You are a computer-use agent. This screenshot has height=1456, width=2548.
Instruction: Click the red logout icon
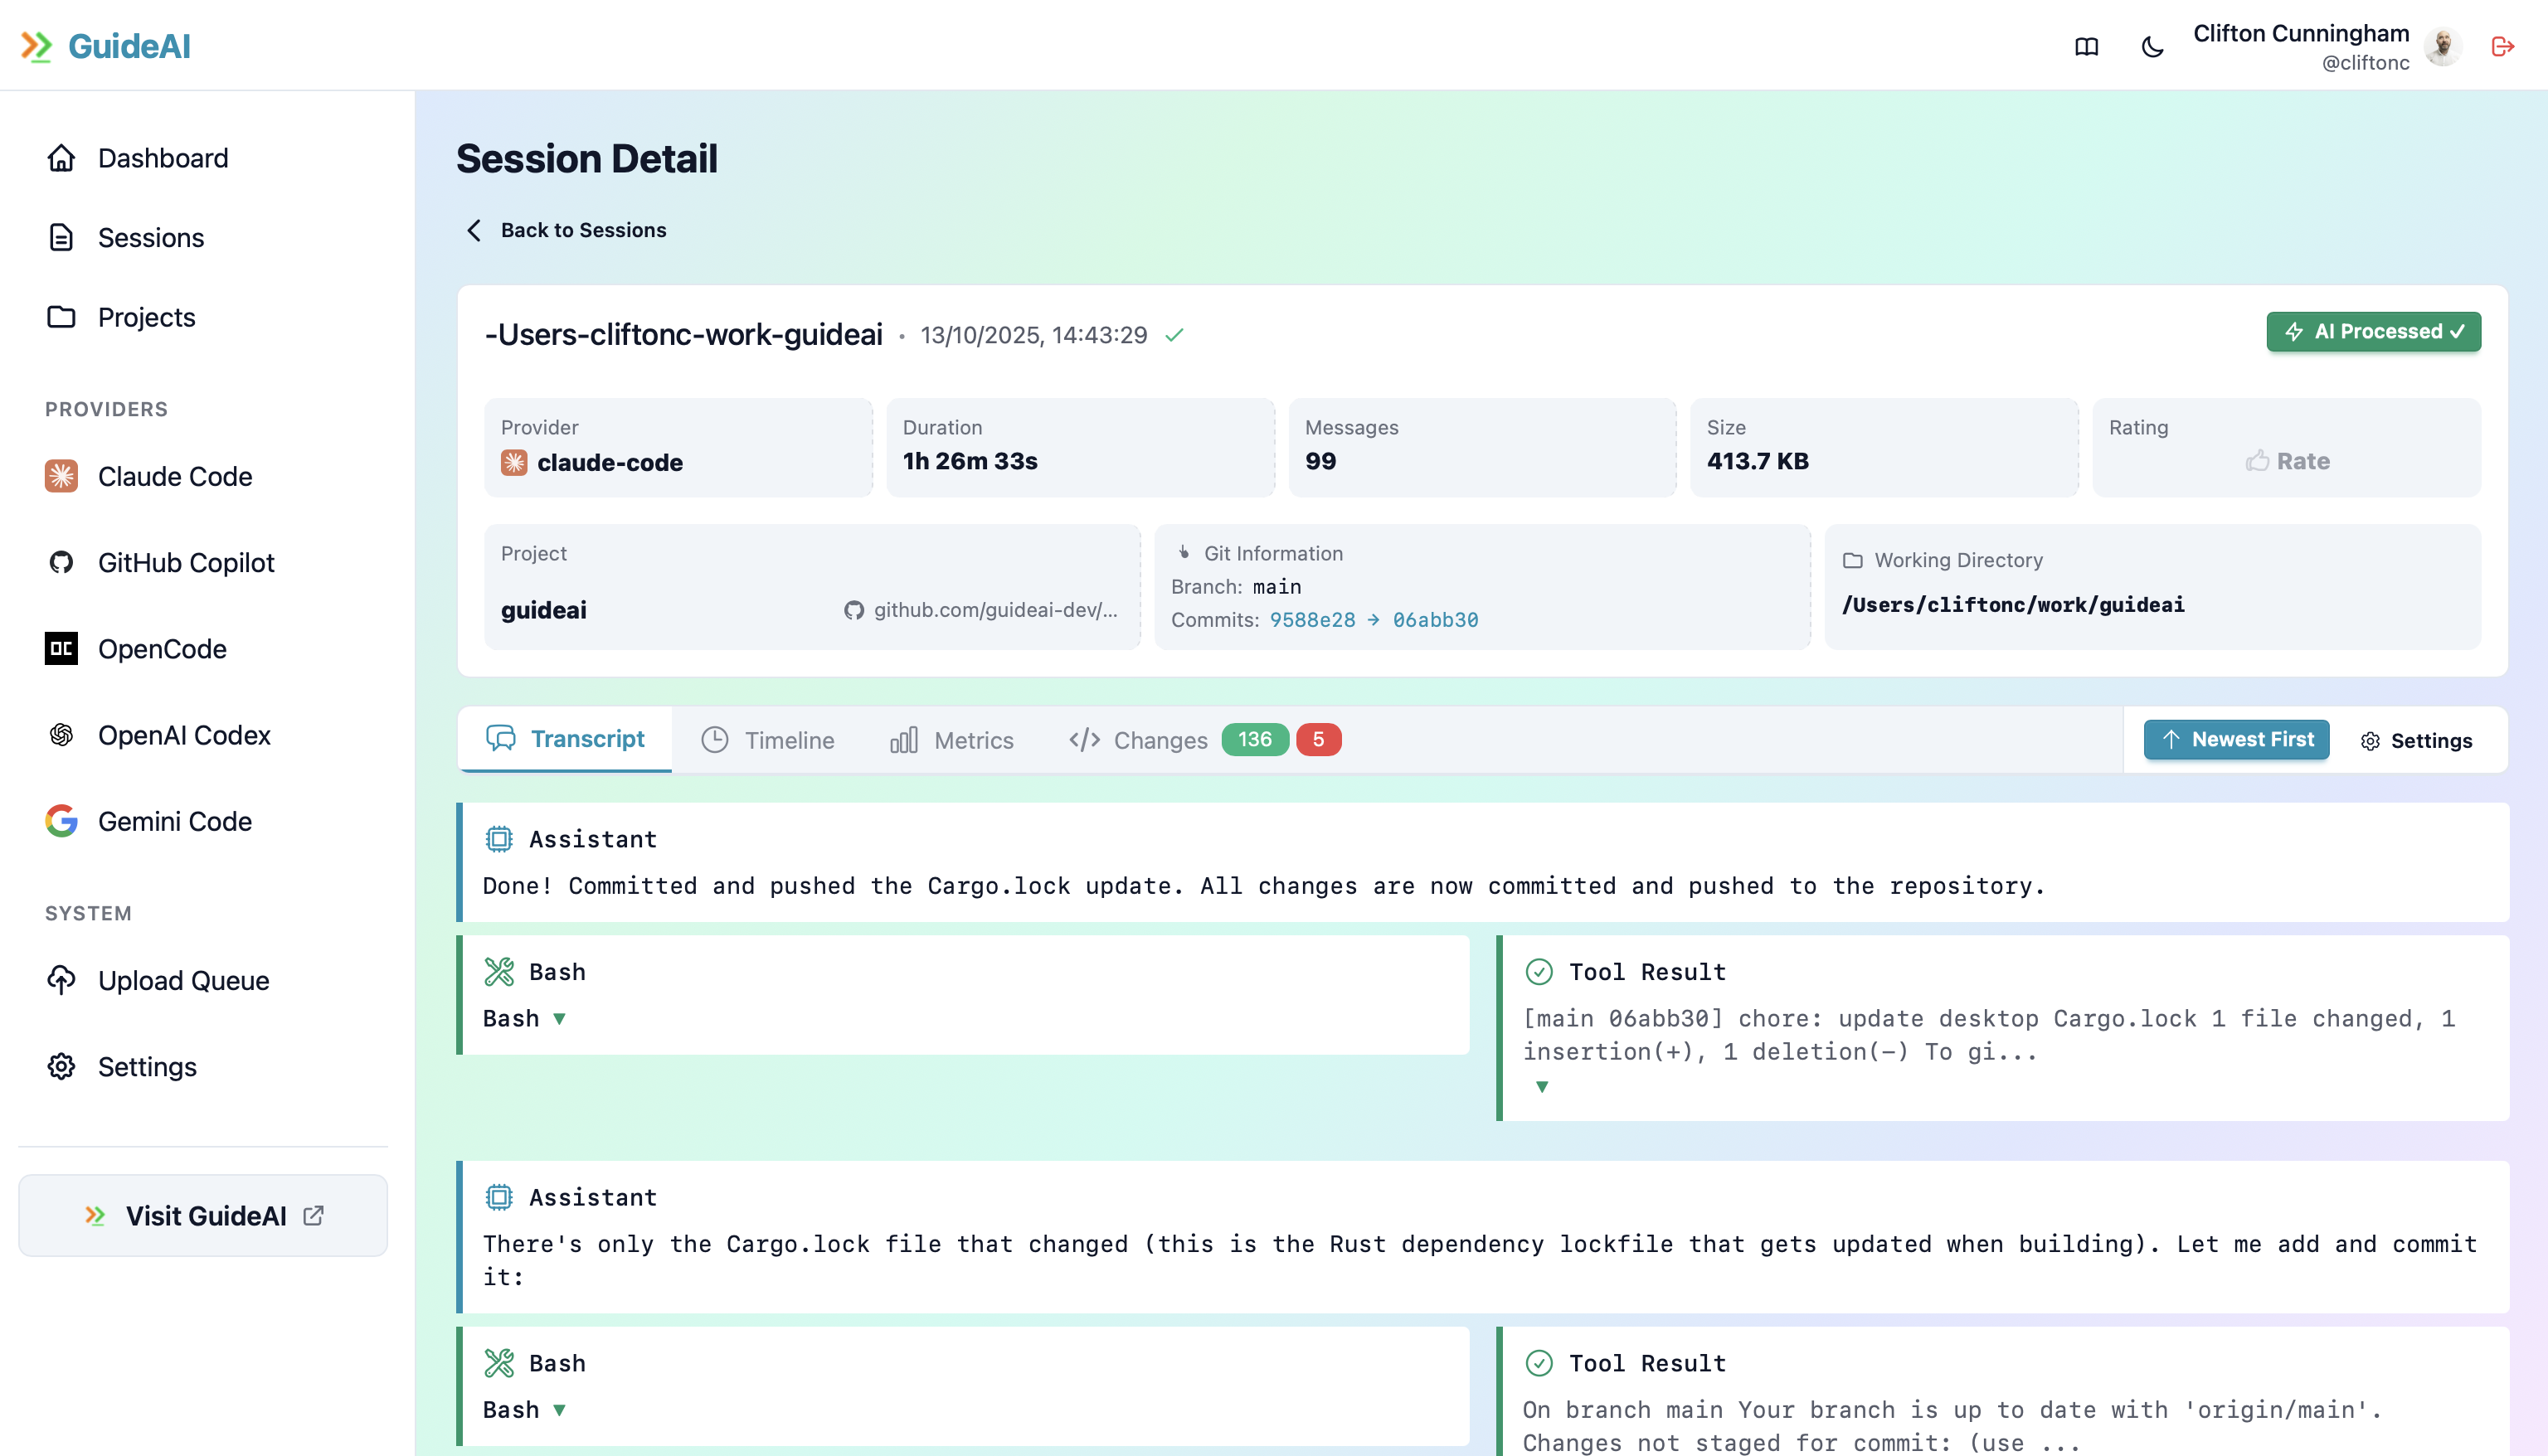[2502, 47]
